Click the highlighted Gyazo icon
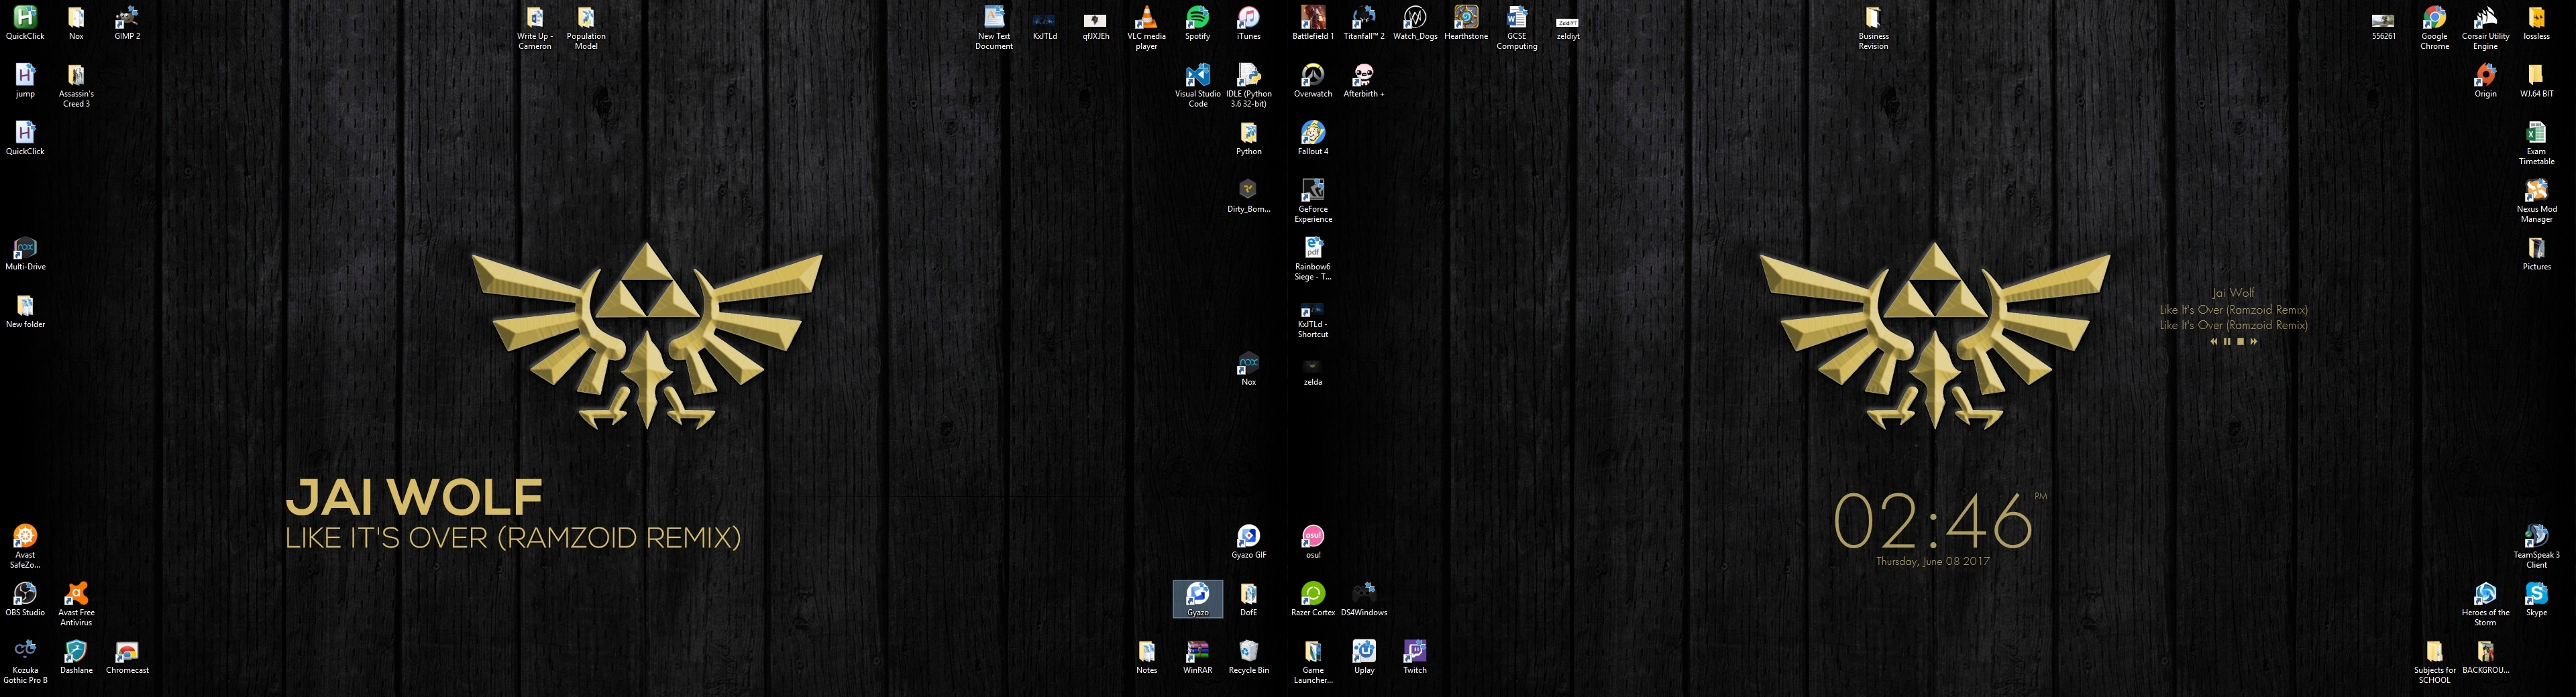 (x=1197, y=600)
